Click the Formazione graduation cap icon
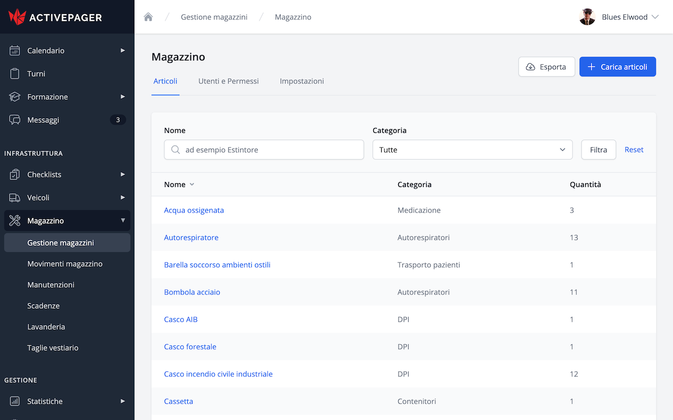 tap(15, 97)
